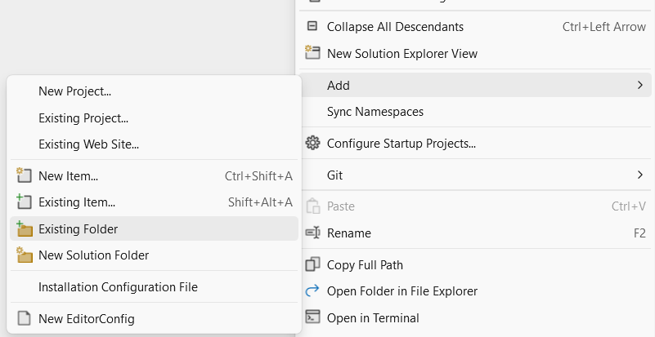This screenshot has width=655, height=337.
Task: Select Existing Web Site... option
Action: point(88,144)
